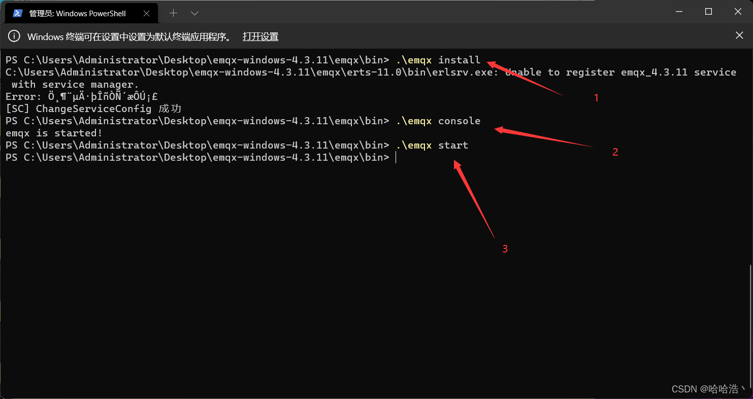This screenshot has width=753, height=399.
Task: Click the 'emqx is started!' output line
Action: [x=54, y=133]
